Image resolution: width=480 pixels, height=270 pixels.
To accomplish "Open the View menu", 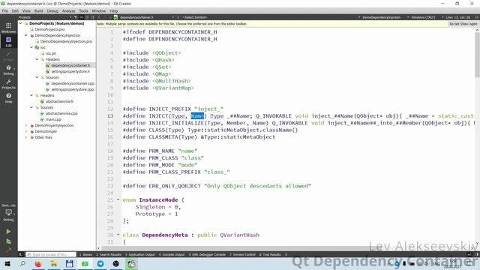I will click(26, 10).
